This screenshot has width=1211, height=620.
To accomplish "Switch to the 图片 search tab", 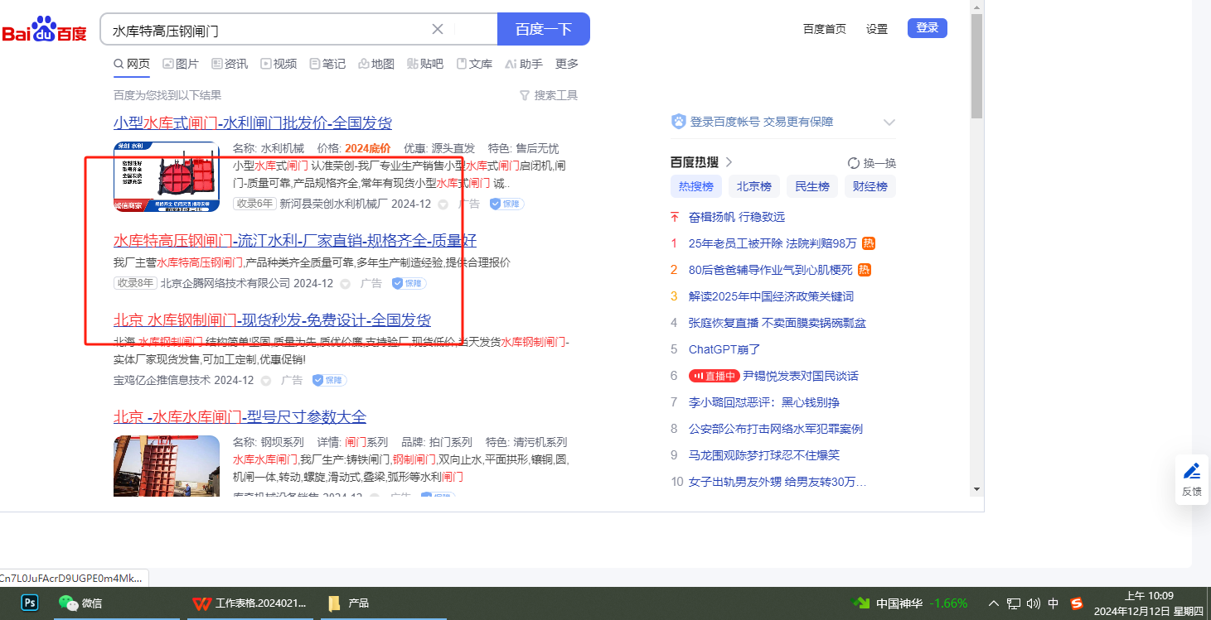I will coord(181,64).
